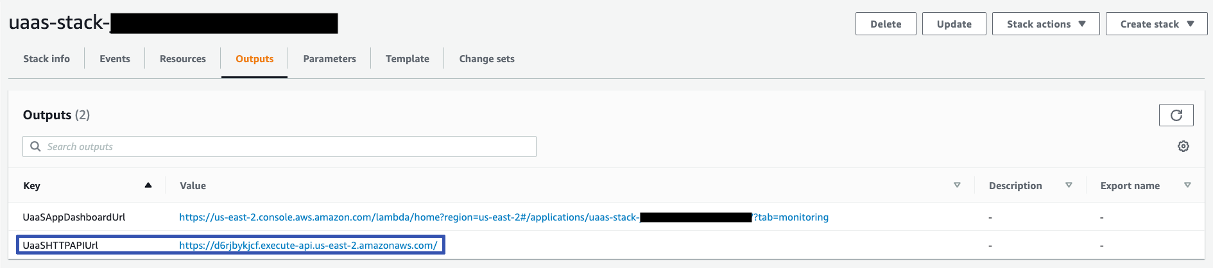This screenshot has height=268, width=1213.
Task: Sort by Key using the ascending arrow
Action: [148, 185]
